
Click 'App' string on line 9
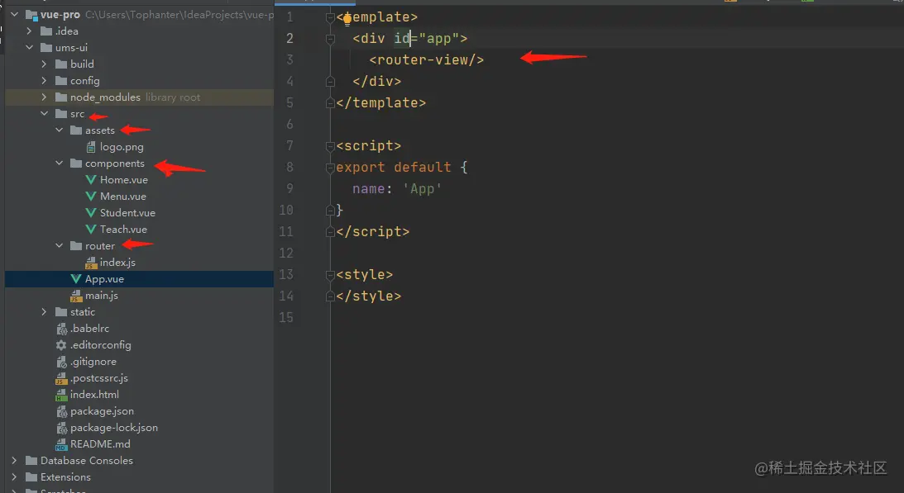point(422,189)
